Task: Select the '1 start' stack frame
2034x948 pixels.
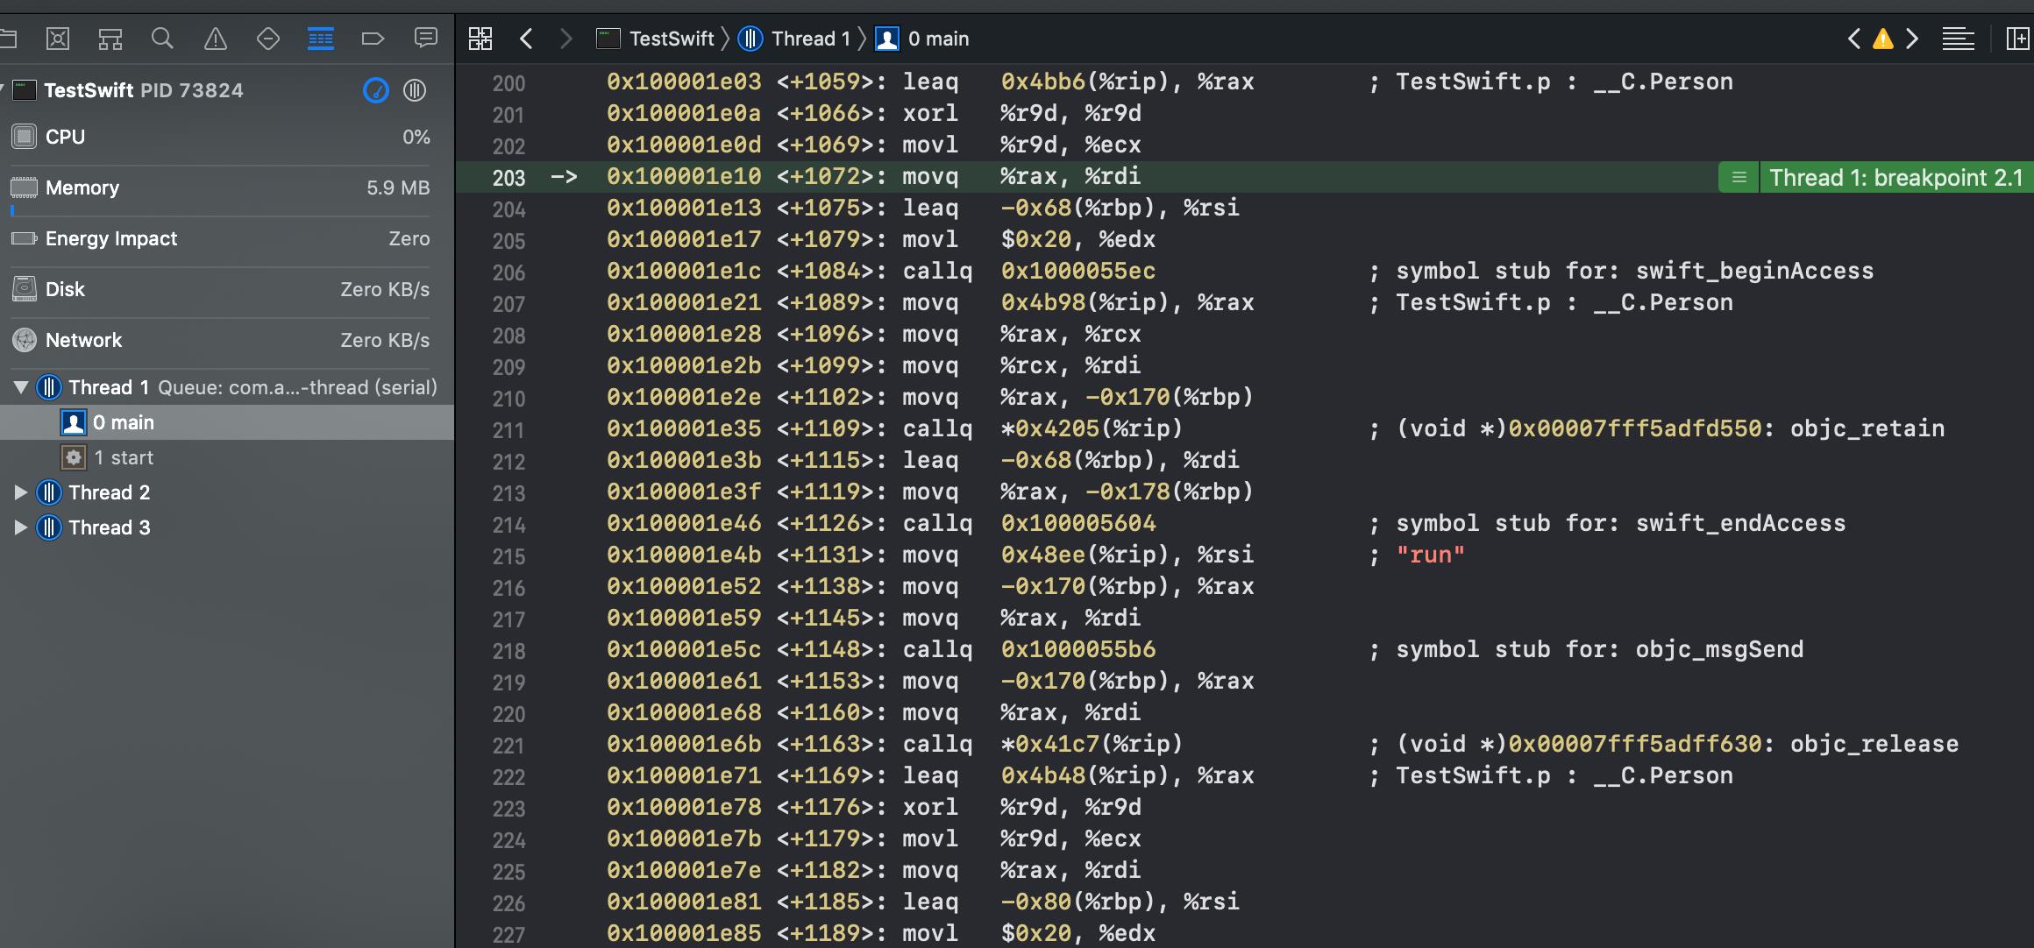Action: tap(227, 457)
